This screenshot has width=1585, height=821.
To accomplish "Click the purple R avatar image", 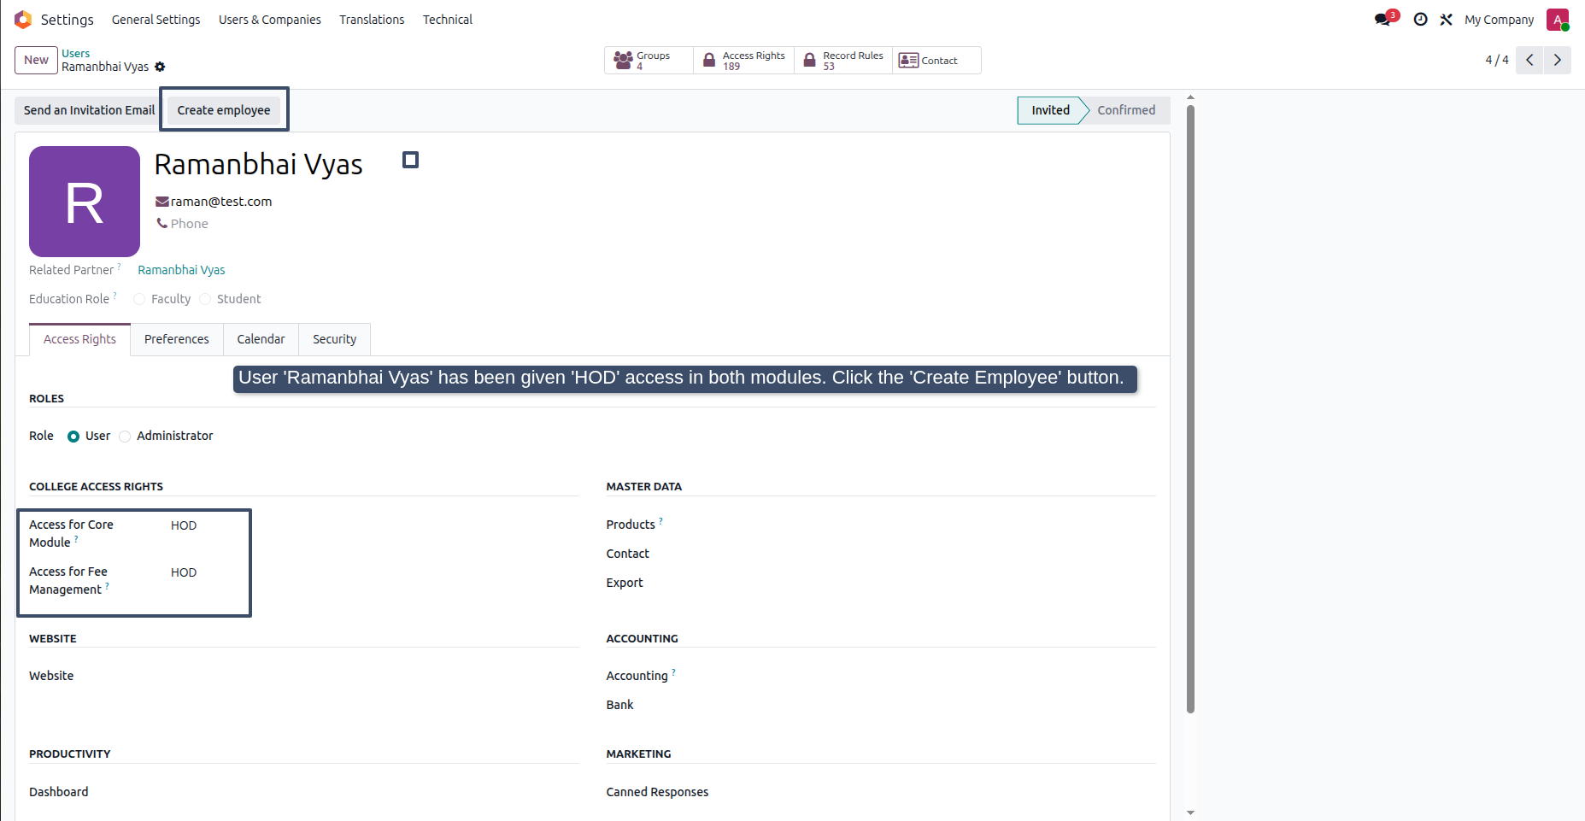I will point(85,202).
